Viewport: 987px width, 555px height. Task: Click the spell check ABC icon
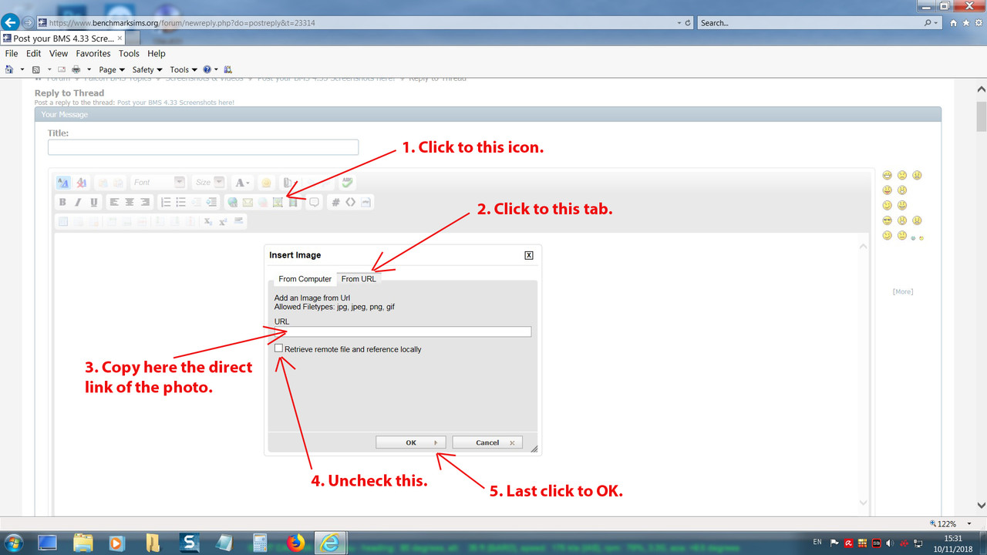click(x=348, y=183)
